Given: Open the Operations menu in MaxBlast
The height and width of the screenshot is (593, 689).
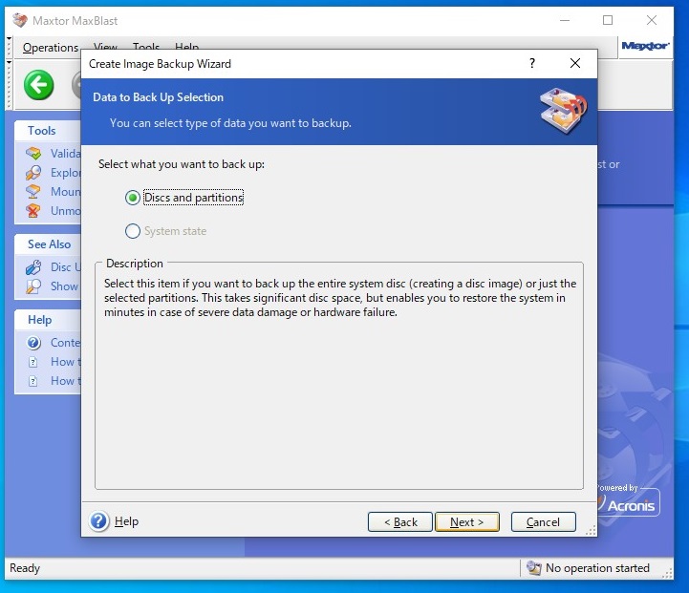Looking at the screenshot, I should [51, 48].
